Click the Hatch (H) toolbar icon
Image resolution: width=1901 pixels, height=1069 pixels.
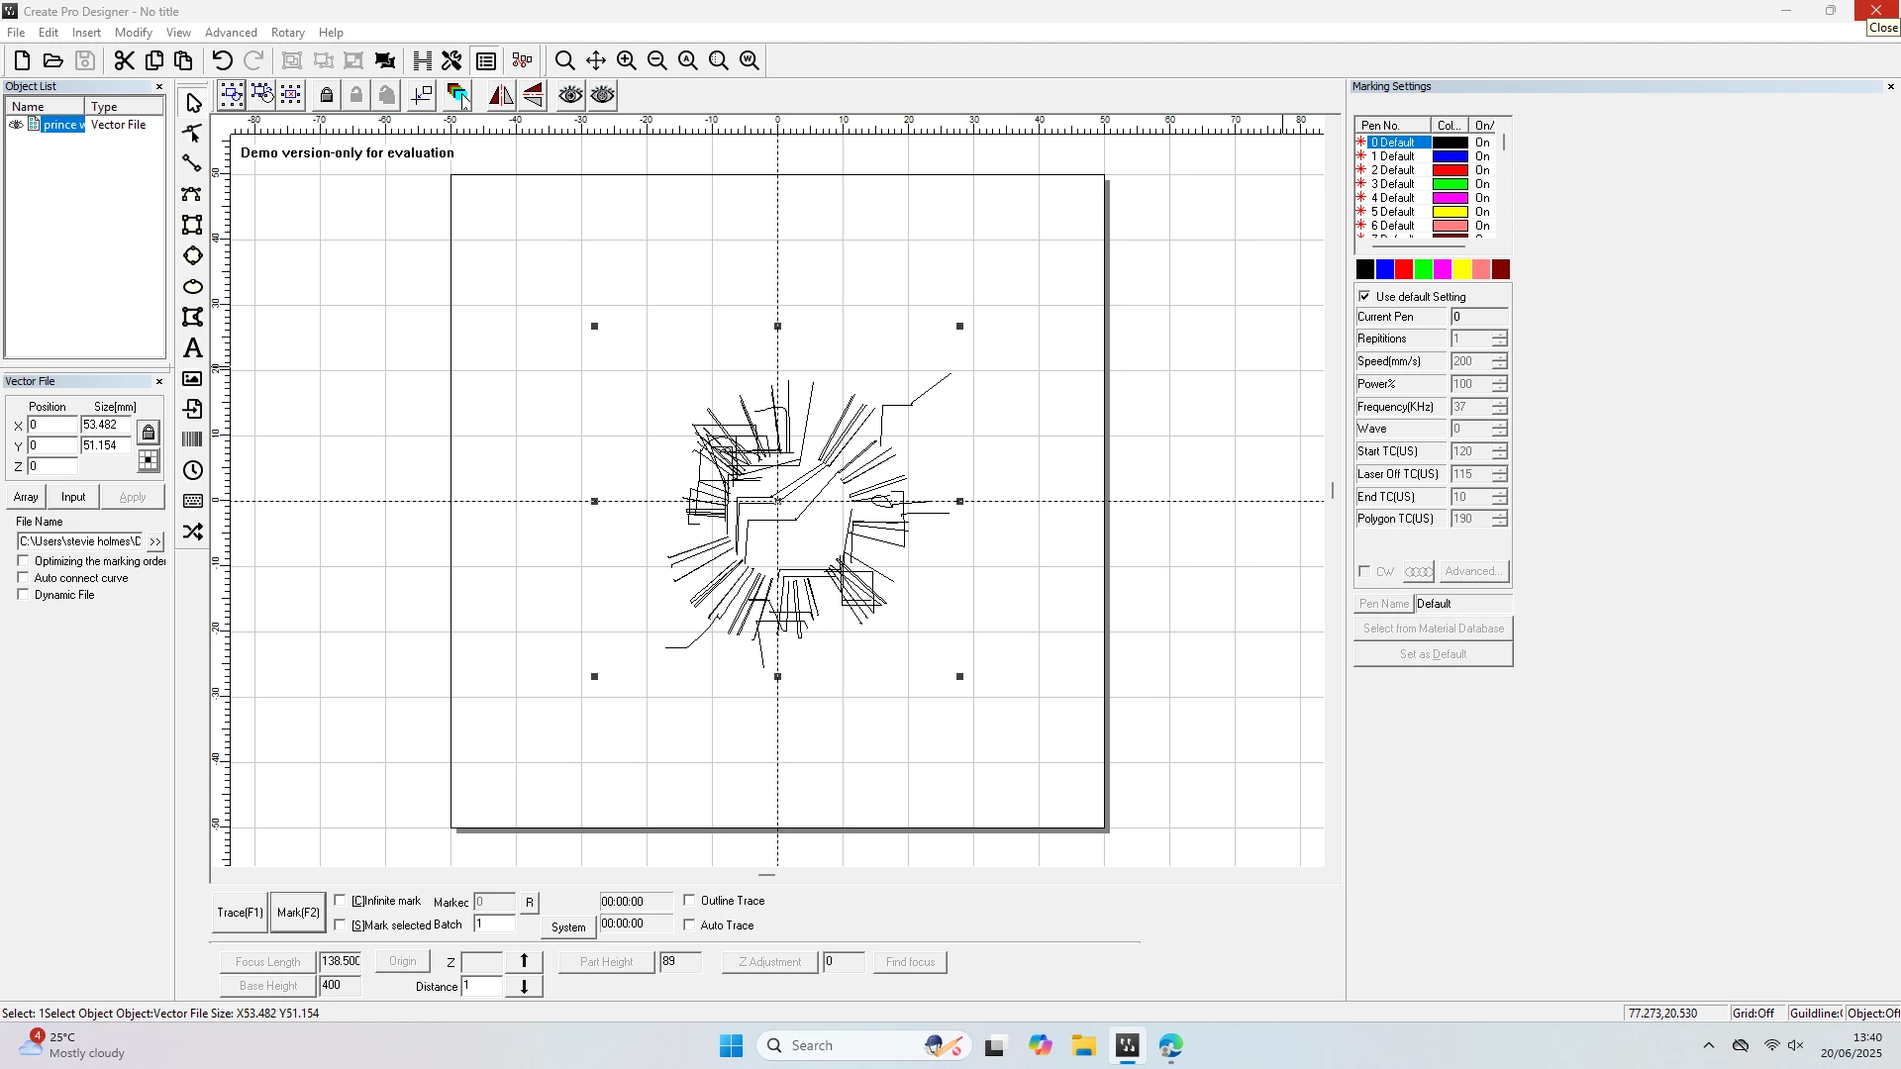423,61
